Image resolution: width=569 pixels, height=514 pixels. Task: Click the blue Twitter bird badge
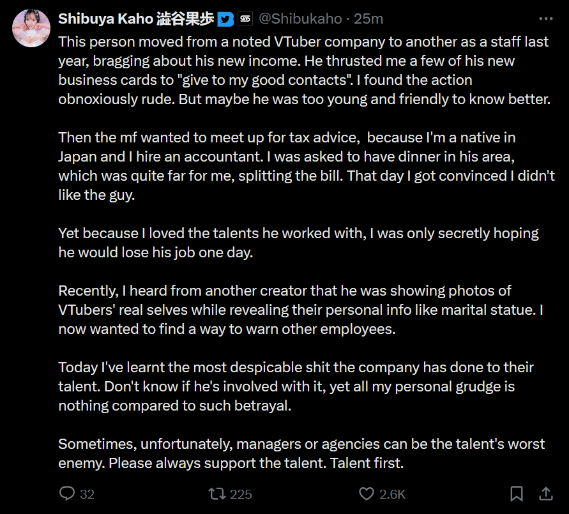click(225, 19)
